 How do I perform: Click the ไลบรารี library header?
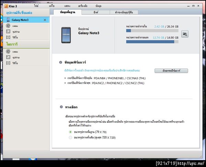pos(12,44)
